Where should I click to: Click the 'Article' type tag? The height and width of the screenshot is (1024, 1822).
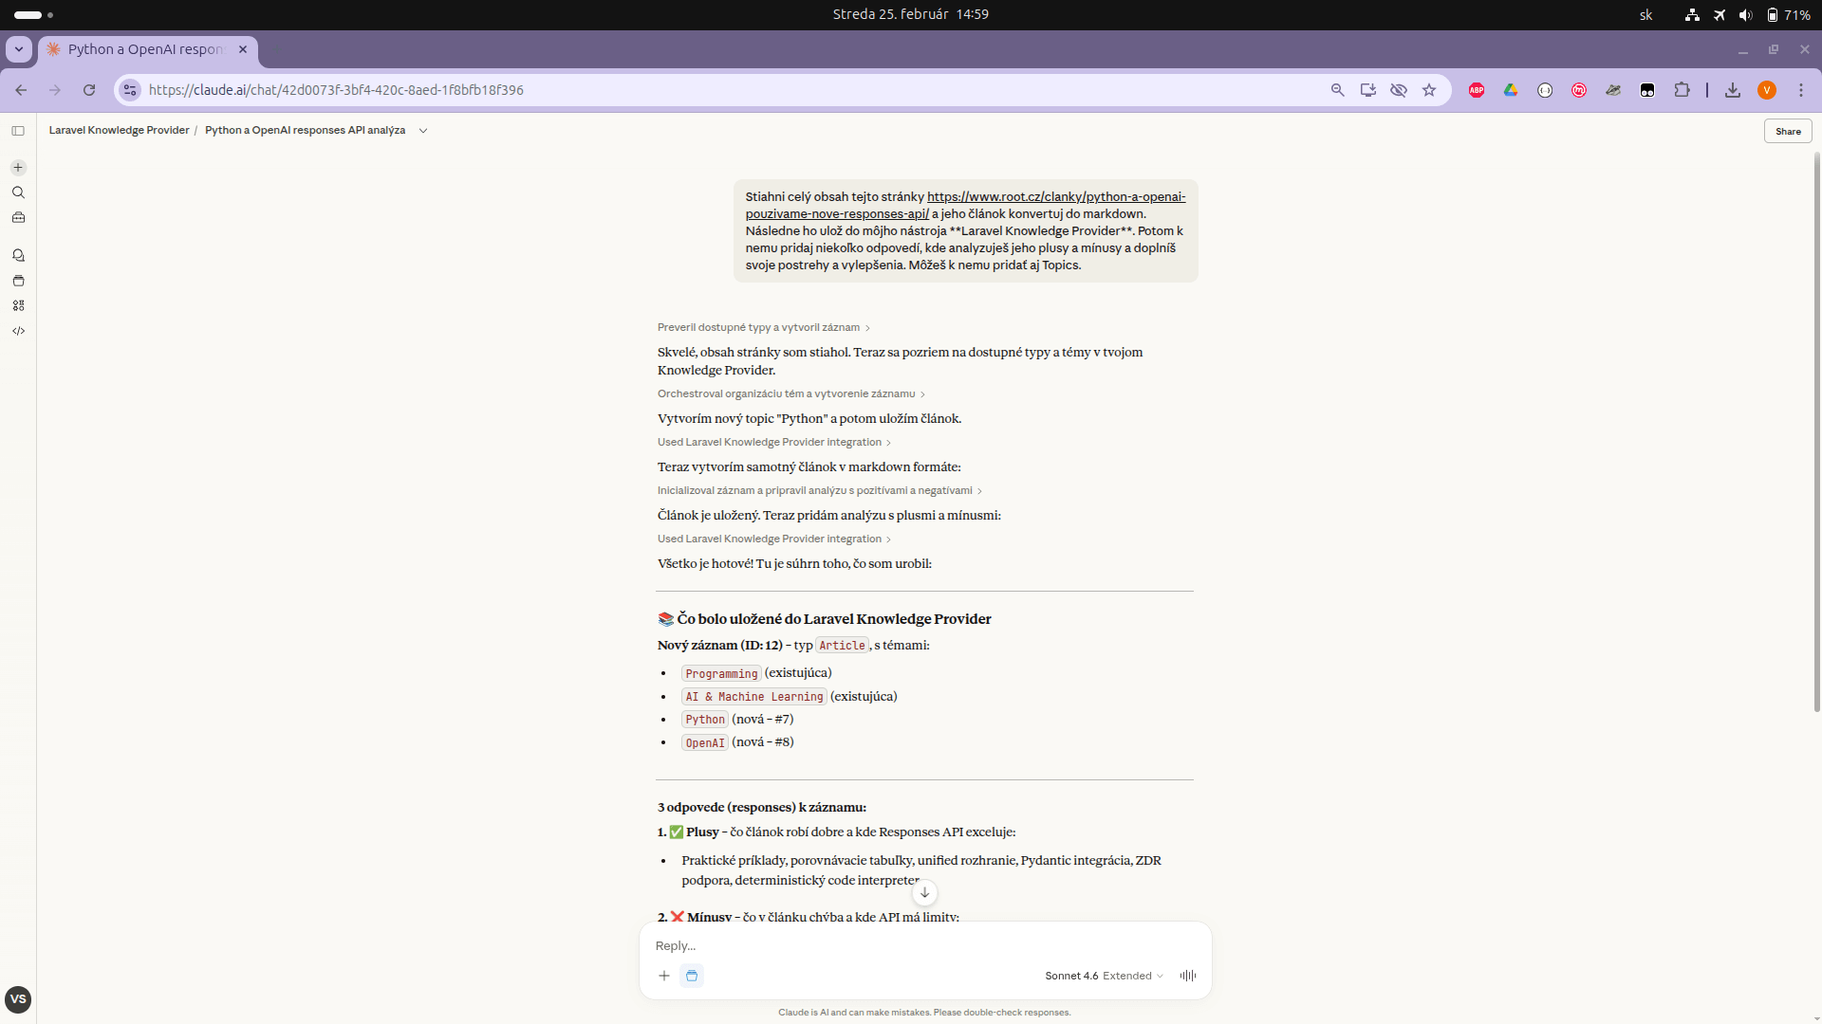[x=842, y=646]
